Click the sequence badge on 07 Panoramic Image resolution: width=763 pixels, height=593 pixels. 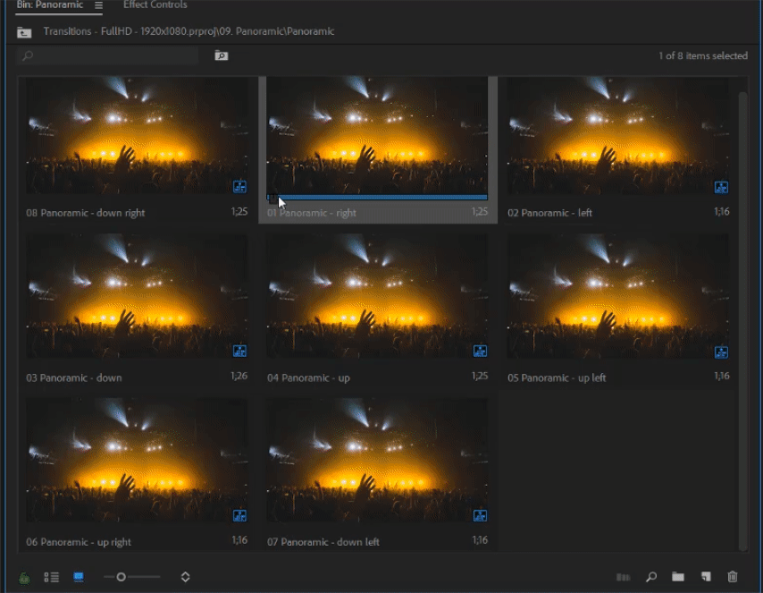[480, 515]
